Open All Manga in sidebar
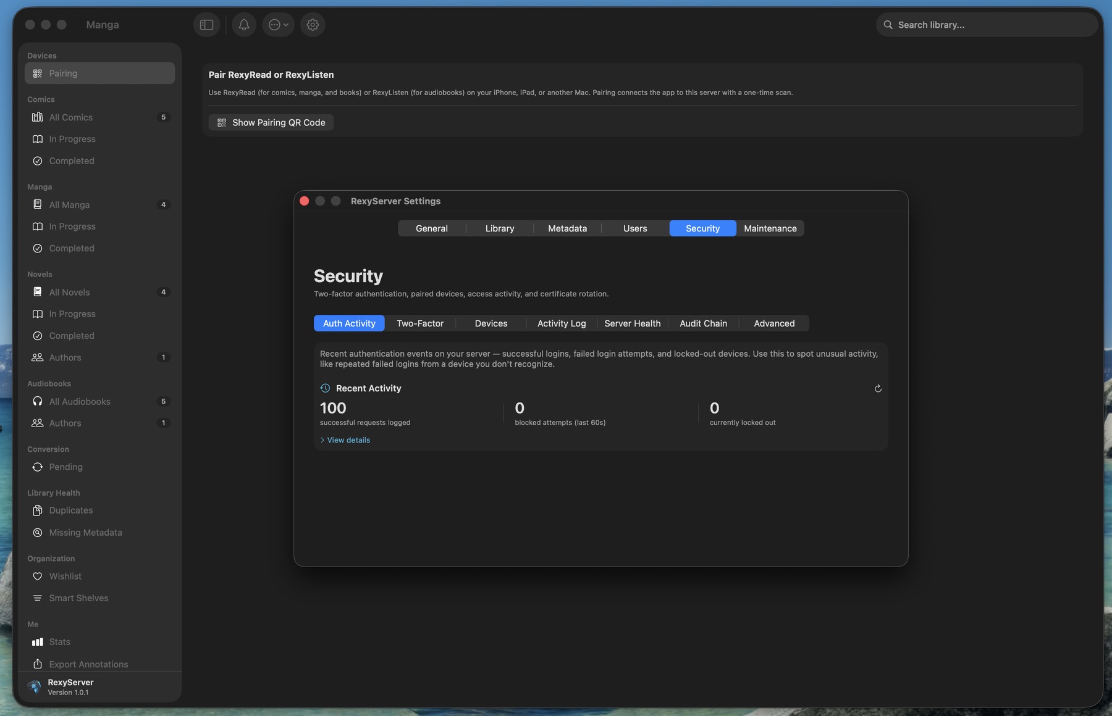 tap(99, 205)
